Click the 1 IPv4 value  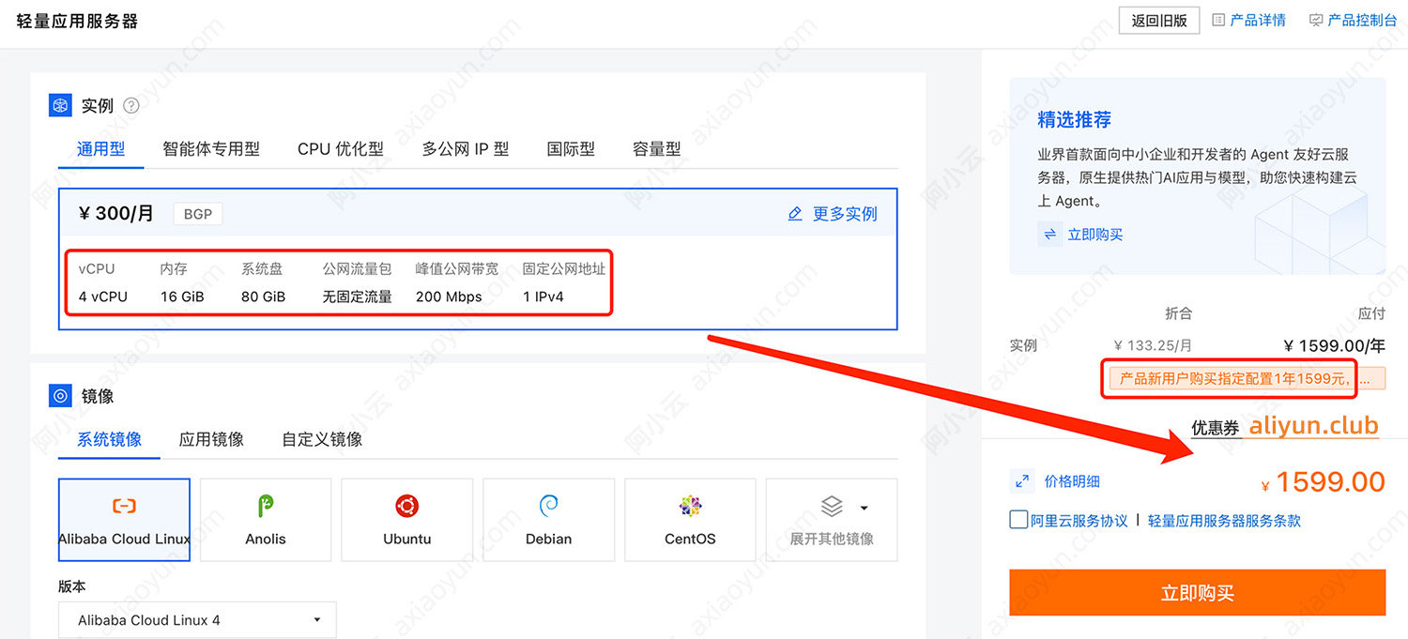(543, 297)
